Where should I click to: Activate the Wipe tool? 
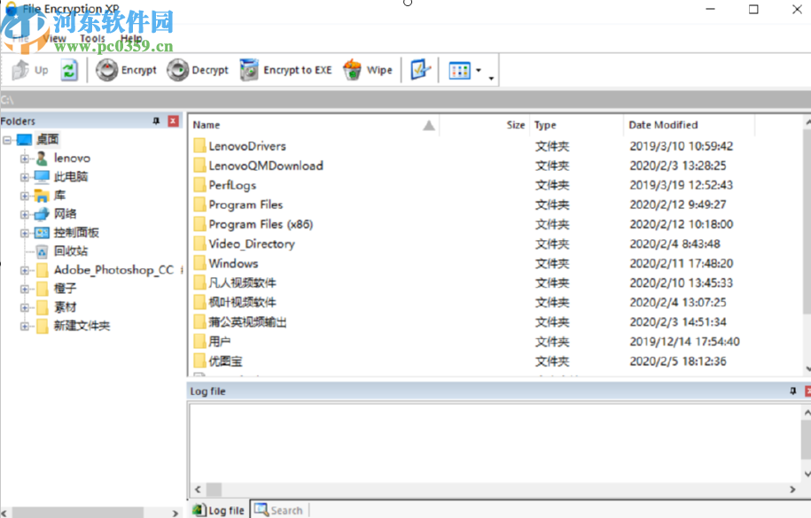tap(367, 70)
